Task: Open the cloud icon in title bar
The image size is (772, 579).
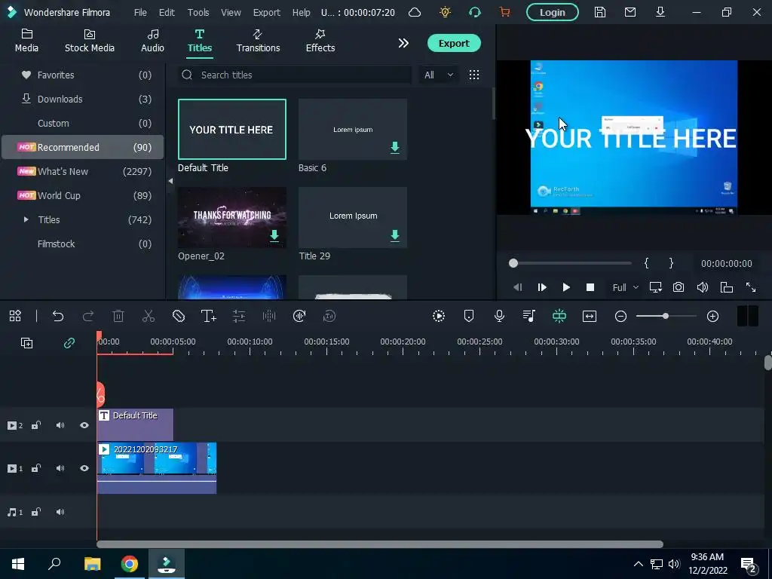Action: (415, 12)
